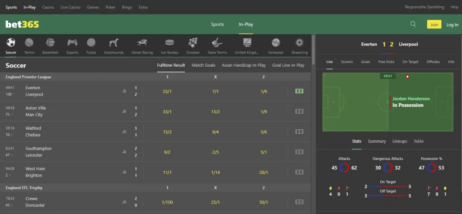Click the pitch icon for Crewe v Doncaster
The image size is (462, 214).
click(300, 202)
